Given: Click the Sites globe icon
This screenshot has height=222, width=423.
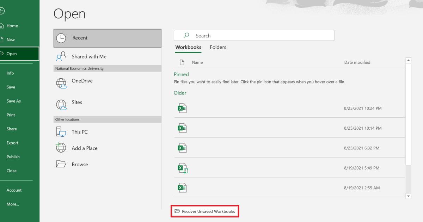Looking at the screenshot, I should pos(61,105).
